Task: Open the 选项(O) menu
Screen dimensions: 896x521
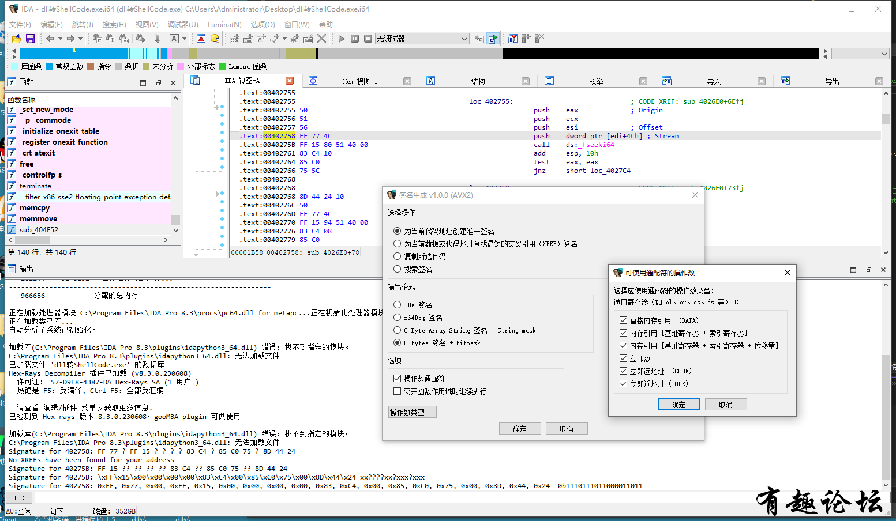Action: coord(263,24)
